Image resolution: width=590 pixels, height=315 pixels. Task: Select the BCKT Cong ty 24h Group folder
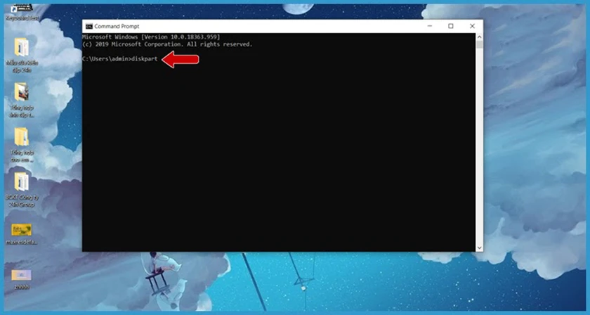(22, 190)
